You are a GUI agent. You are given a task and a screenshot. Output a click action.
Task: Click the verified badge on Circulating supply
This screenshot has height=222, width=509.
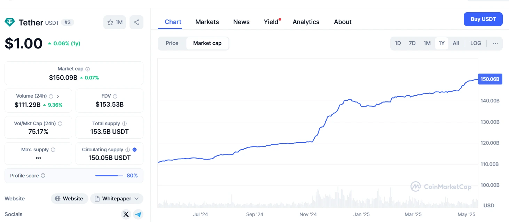[x=135, y=150]
